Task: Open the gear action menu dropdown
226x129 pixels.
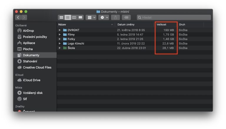Action: click(x=104, y=17)
